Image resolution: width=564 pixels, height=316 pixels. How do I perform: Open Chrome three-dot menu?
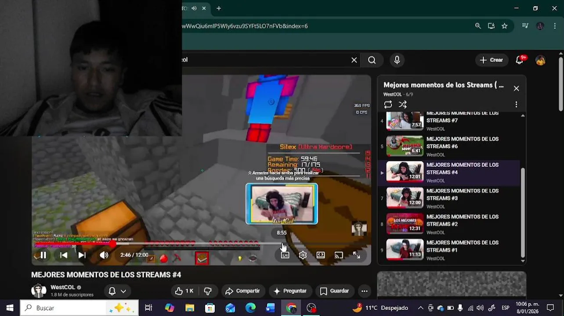tap(554, 26)
